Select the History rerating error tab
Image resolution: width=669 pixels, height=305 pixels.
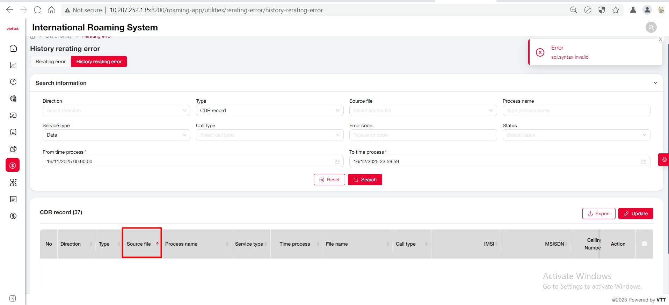99,61
